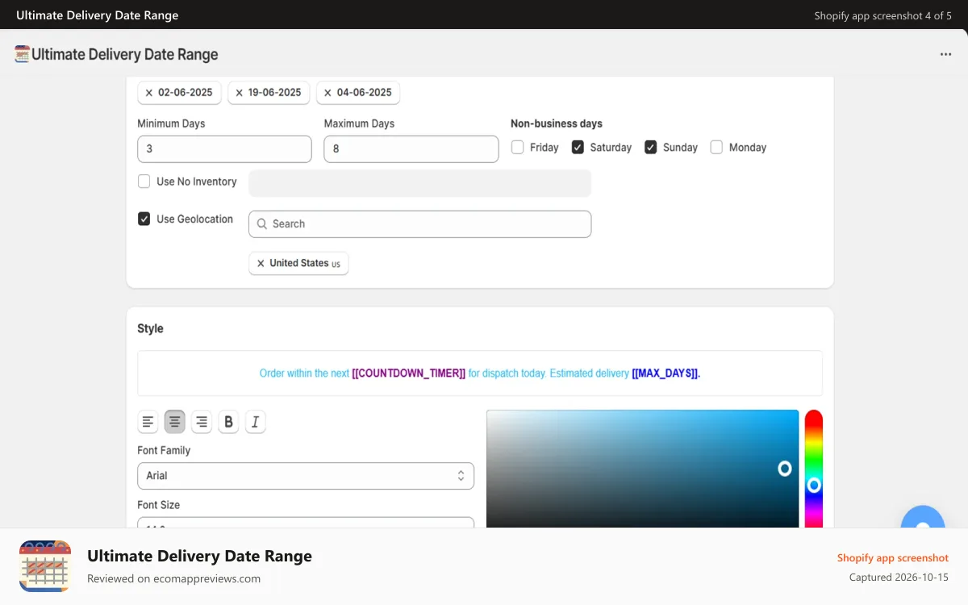968x605 pixels.
Task: Click the color picker circle handle
Action: (785, 469)
